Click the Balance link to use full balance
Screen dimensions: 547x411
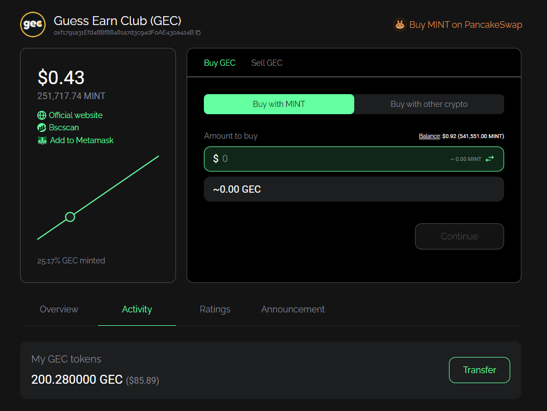coord(429,136)
